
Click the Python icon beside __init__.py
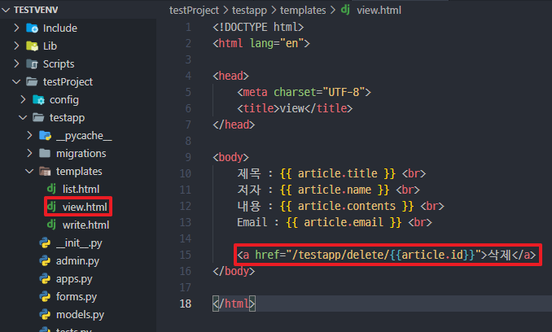[x=45, y=242]
